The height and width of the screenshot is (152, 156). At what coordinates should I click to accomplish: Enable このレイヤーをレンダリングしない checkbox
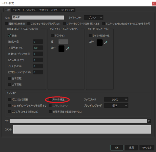(29, 23)
